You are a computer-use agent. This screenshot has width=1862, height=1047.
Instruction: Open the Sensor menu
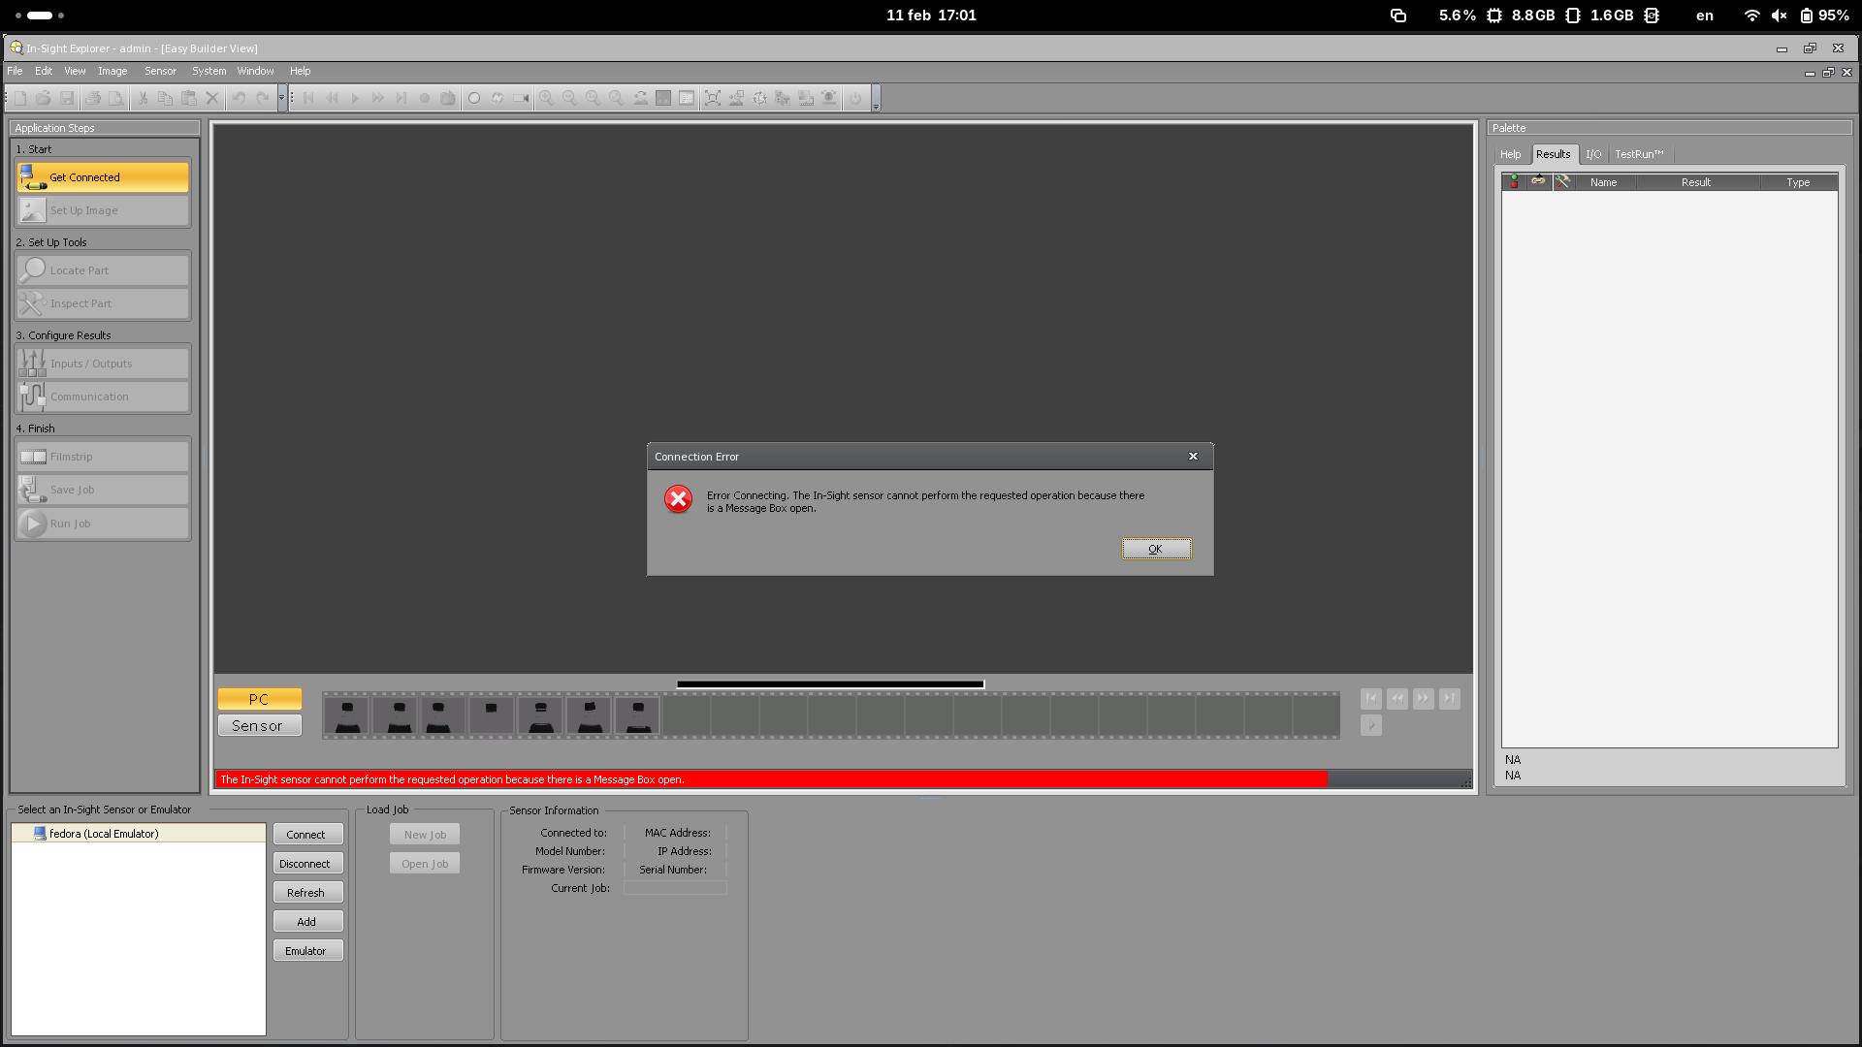point(160,71)
